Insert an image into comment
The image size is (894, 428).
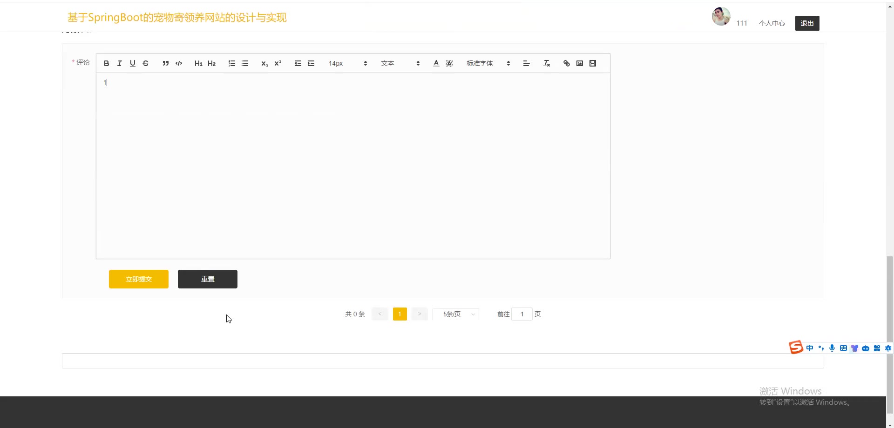[x=580, y=63]
